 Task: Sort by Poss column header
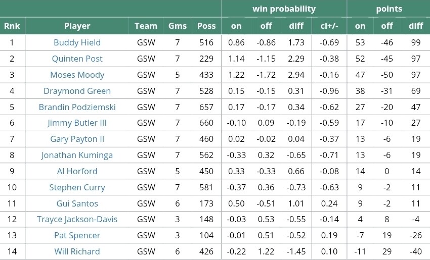tap(206, 26)
